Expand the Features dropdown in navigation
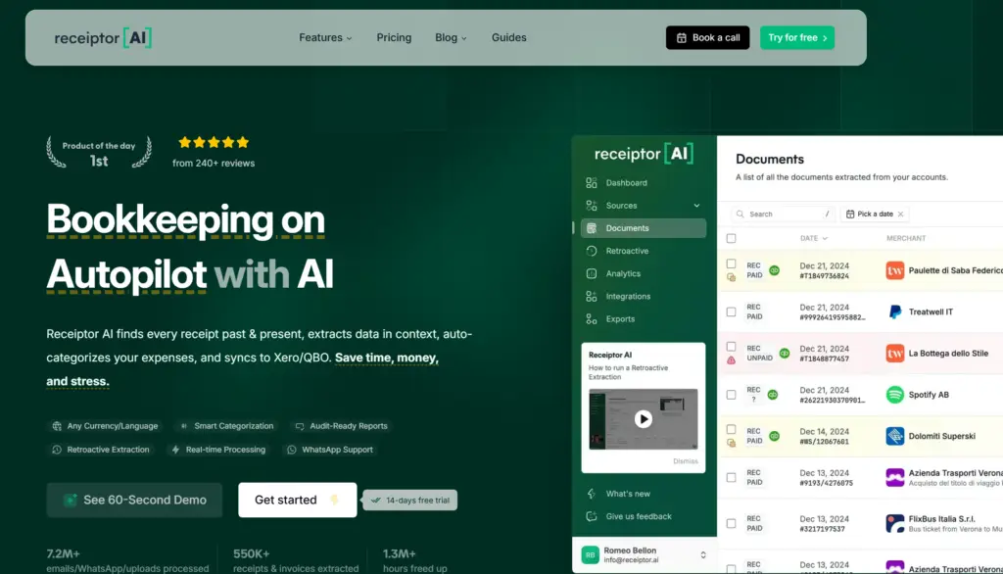 click(325, 38)
